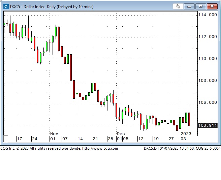Click the 114.000 price axis label
Viewport: 221px width, 180px height.
(x=208, y=15)
